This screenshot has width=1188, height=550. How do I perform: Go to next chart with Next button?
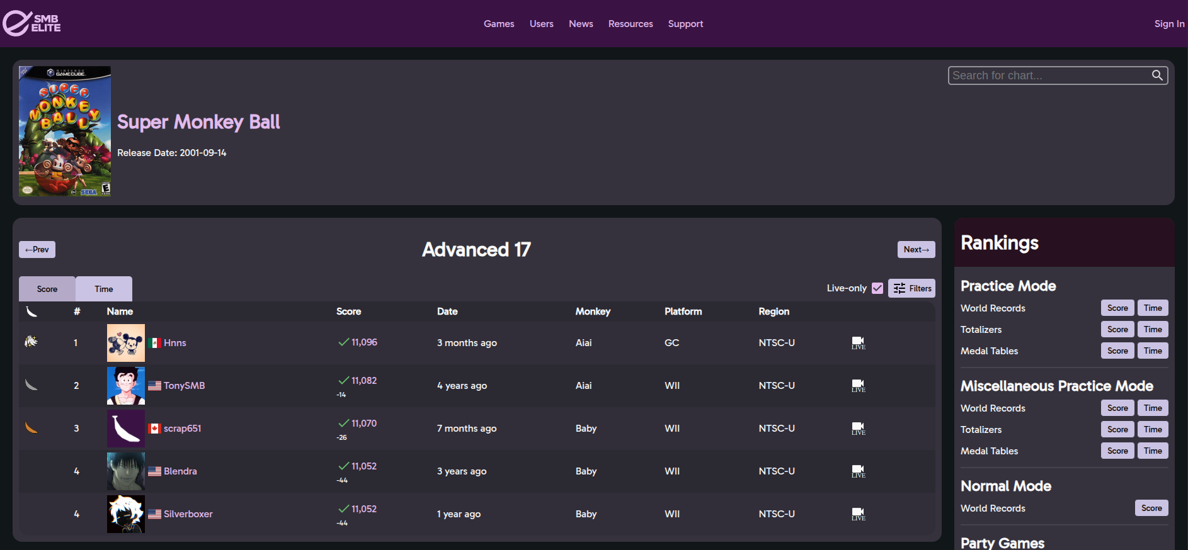pyautogui.click(x=916, y=250)
